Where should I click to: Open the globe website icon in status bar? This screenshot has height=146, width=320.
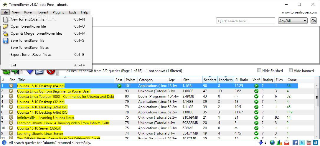(272, 142)
